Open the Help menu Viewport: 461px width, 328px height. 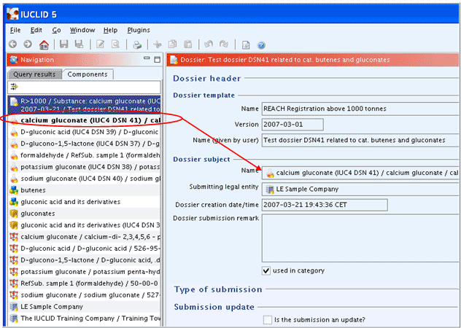coord(111,30)
